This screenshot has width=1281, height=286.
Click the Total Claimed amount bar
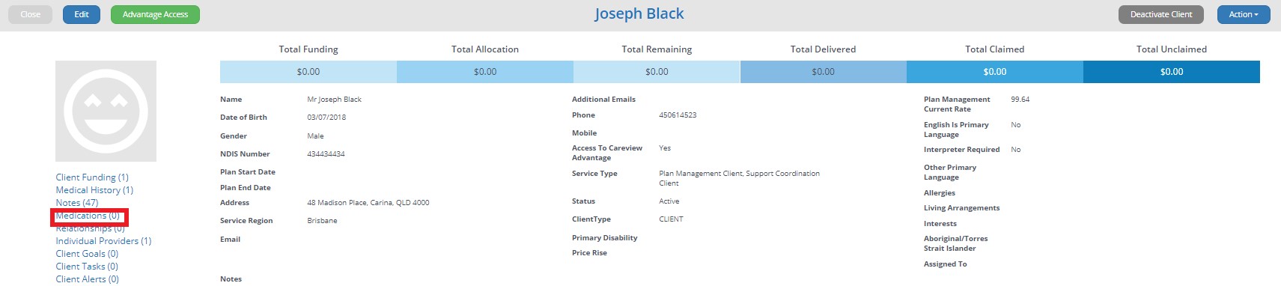[995, 72]
